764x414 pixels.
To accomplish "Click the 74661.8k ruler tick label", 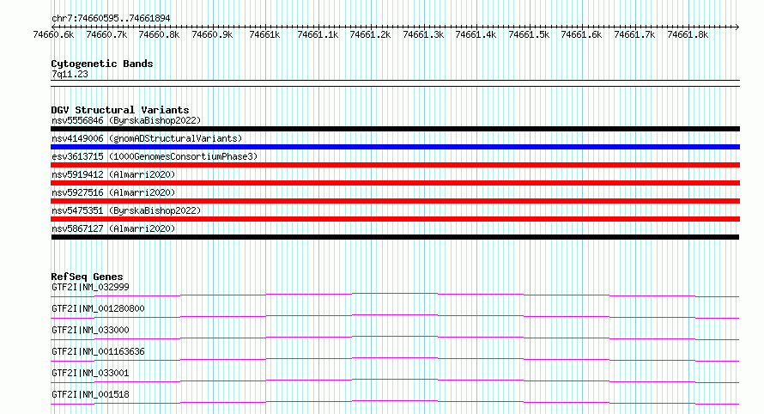I will tap(688, 34).
